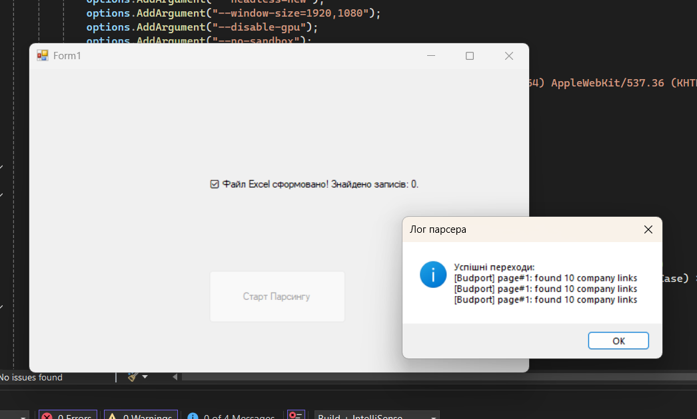Maximize the Form1 window
Image resolution: width=697 pixels, height=419 pixels.
(469, 56)
